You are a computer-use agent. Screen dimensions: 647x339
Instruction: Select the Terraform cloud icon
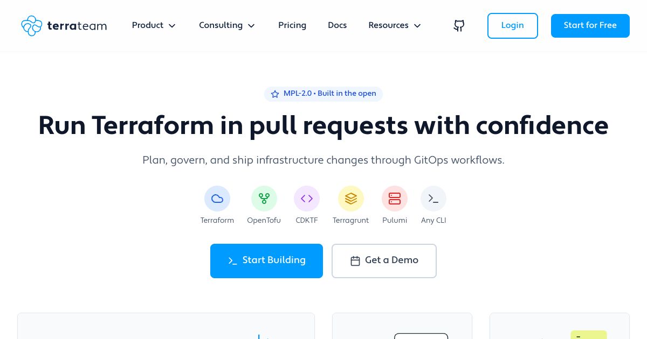click(217, 199)
